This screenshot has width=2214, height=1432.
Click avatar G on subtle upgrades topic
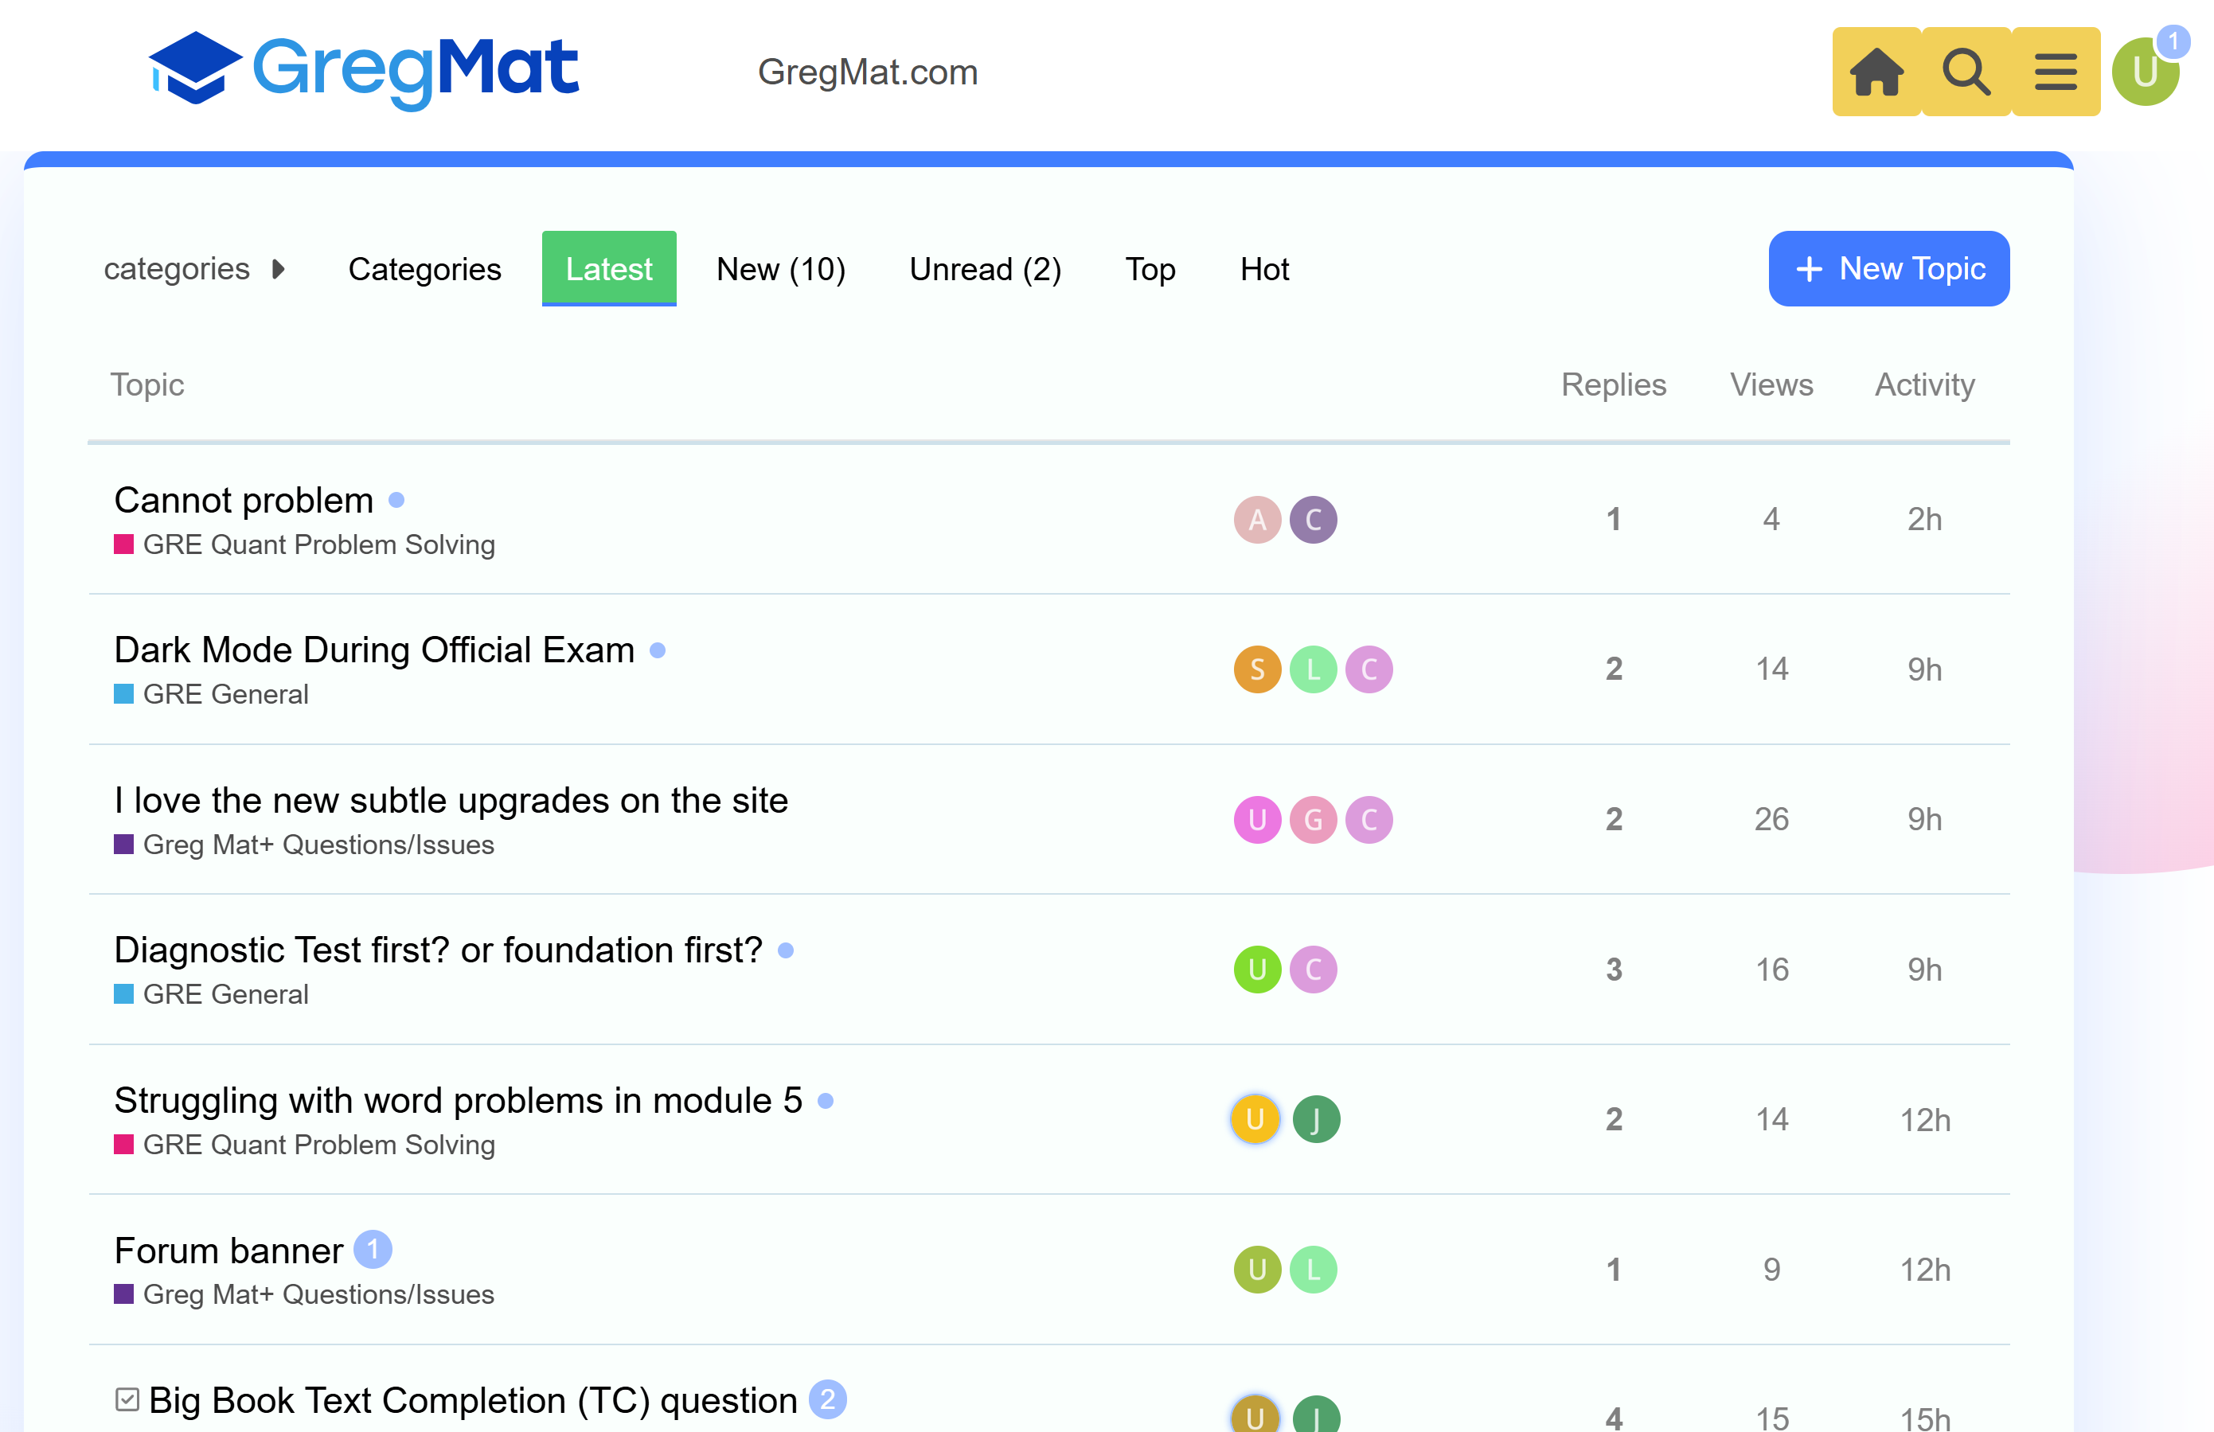(x=1313, y=820)
